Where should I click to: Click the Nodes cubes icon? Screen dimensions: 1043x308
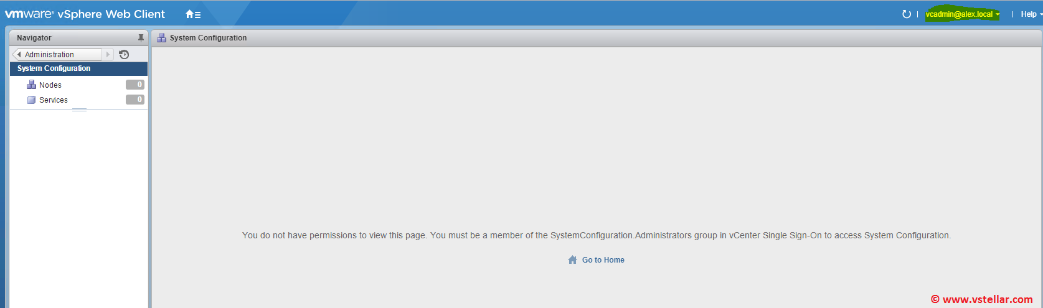tap(31, 85)
